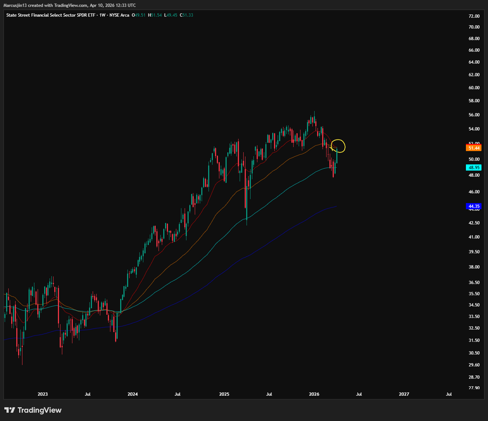Click the cyan 48.95 price tag

(474, 168)
